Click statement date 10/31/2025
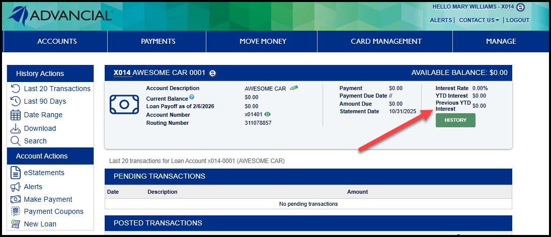The height and width of the screenshot is (237, 551). coord(403,112)
